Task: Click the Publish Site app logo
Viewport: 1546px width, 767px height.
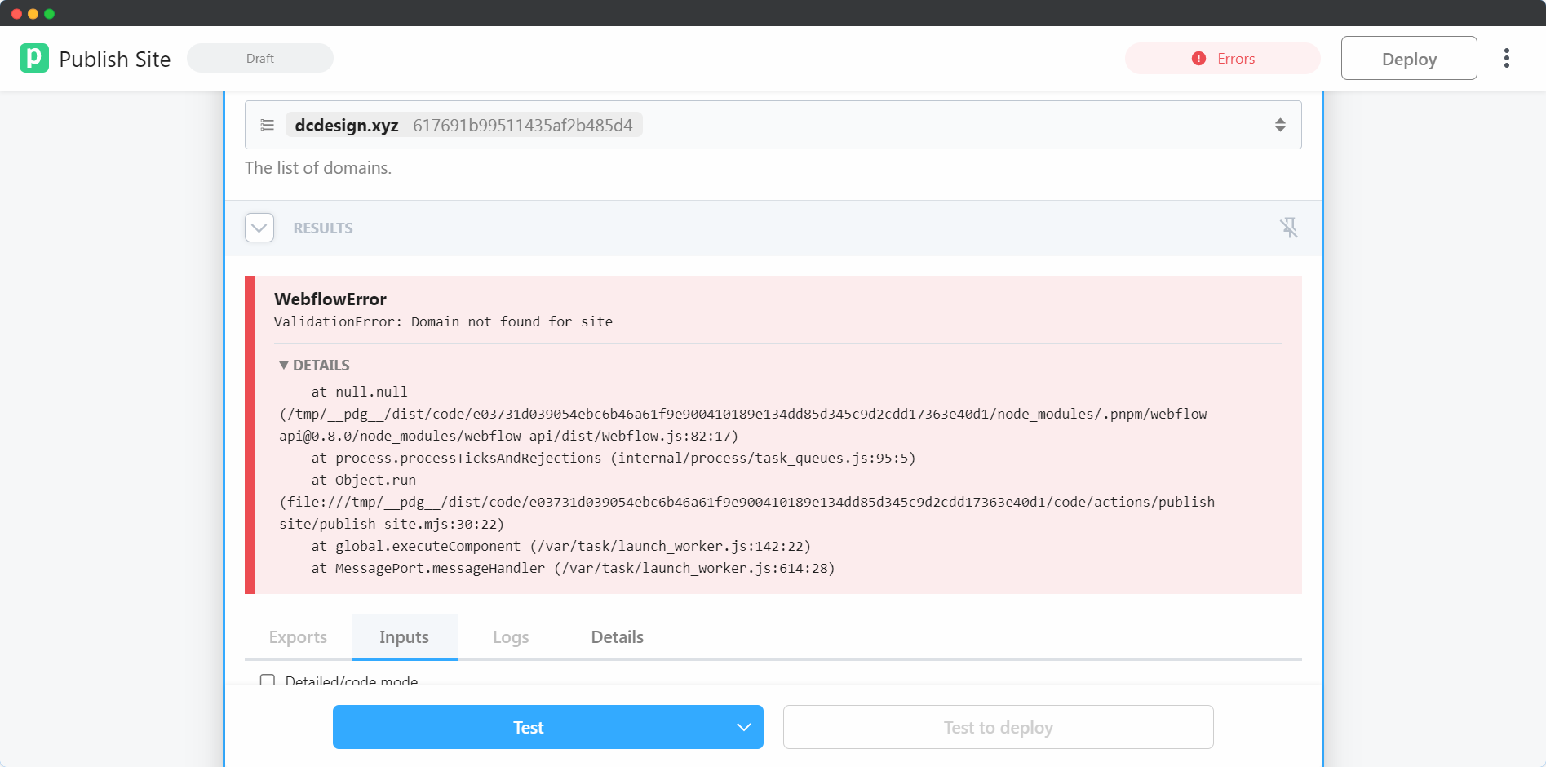Action: 32,58
